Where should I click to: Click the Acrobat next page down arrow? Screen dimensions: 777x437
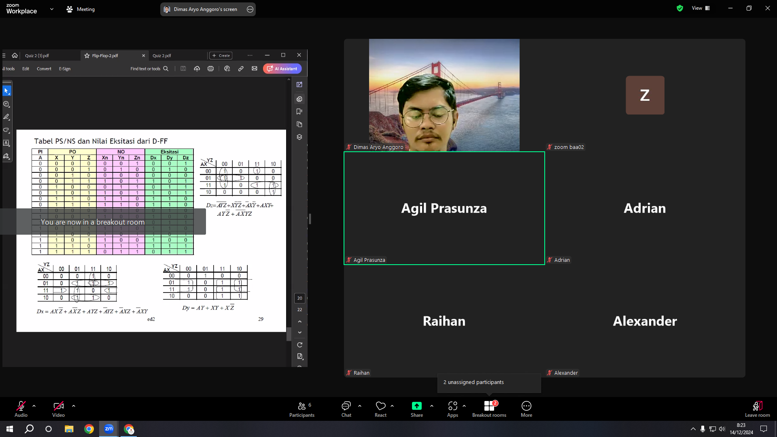point(300,332)
